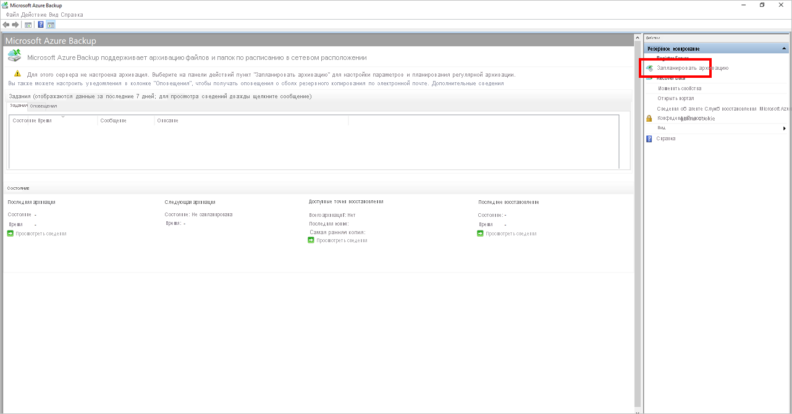Screen dimensions: 792x414
Task: Click the Forward arrow in the toolbar
Action: [x=15, y=25]
